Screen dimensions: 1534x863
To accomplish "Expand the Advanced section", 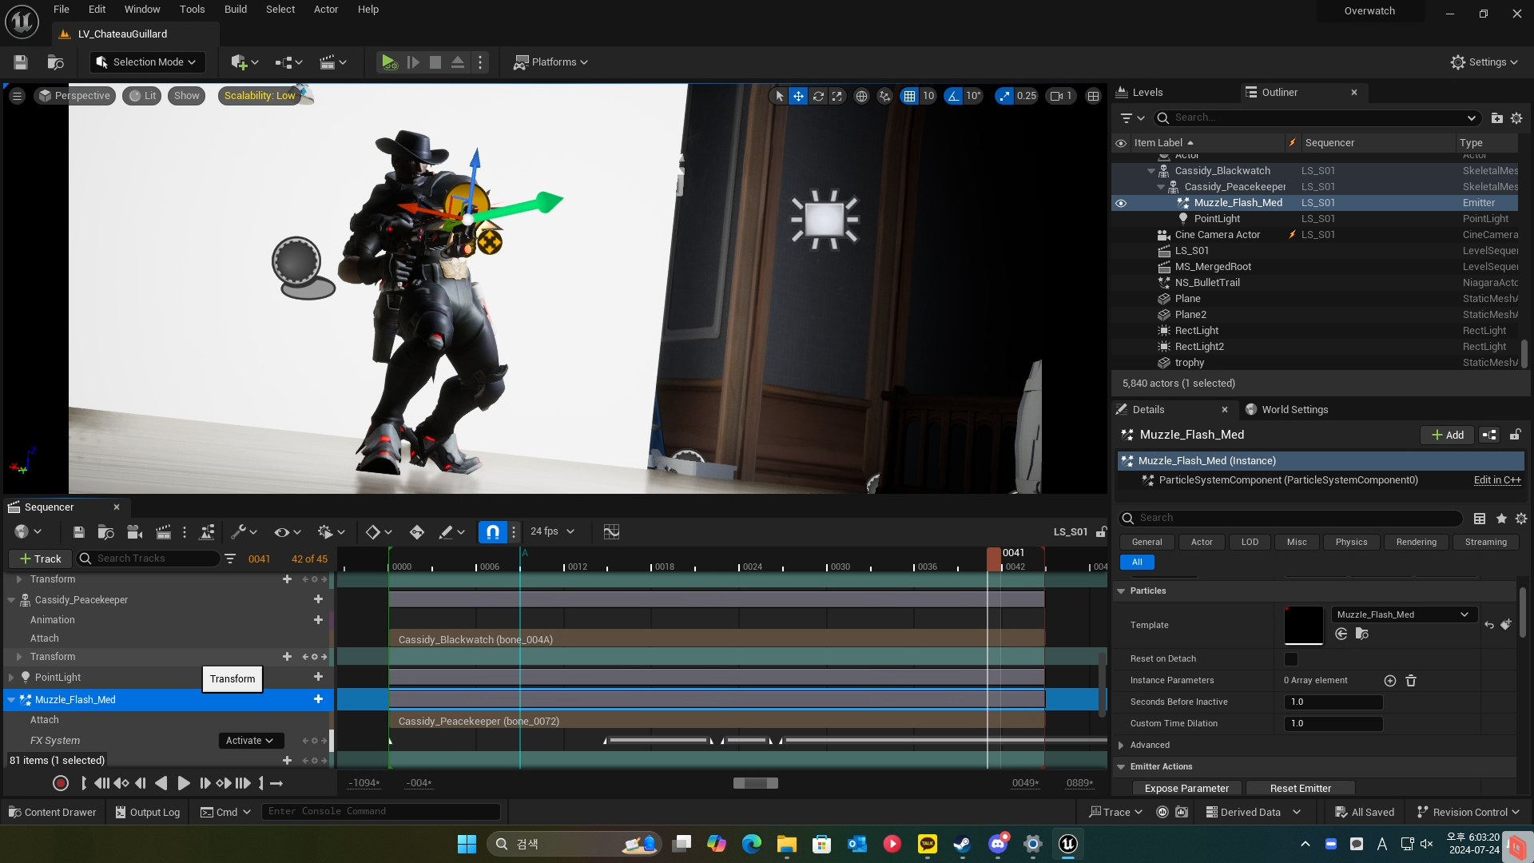I will click(x=1121, y=746).
